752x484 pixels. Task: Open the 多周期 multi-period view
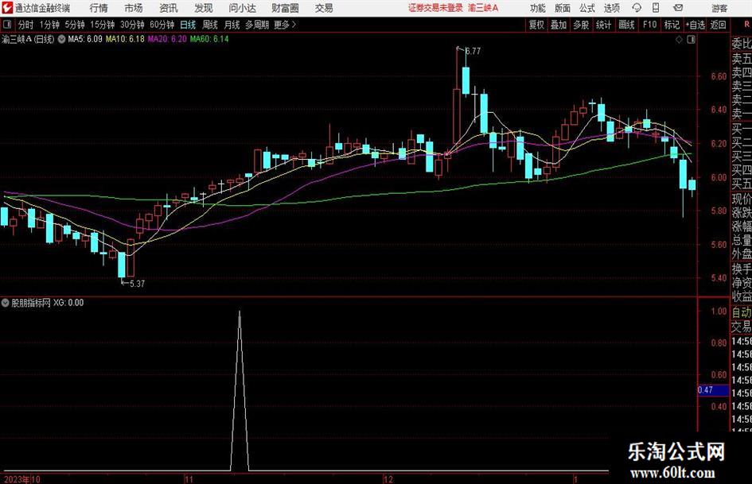tap(257, 25)
